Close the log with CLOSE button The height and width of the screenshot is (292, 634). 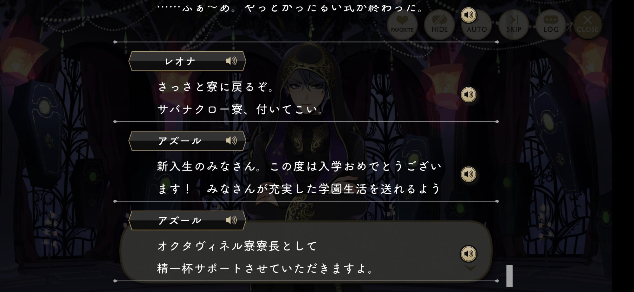(x=587, y=24)
